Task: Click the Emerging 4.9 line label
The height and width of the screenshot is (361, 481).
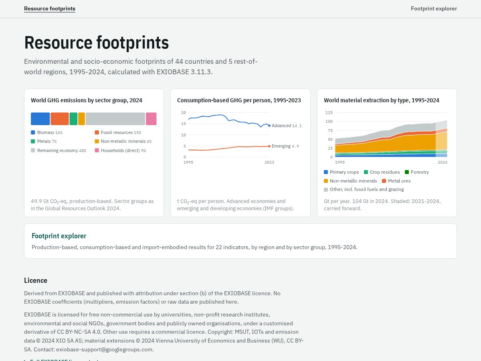Action: (x=285, y=146)
